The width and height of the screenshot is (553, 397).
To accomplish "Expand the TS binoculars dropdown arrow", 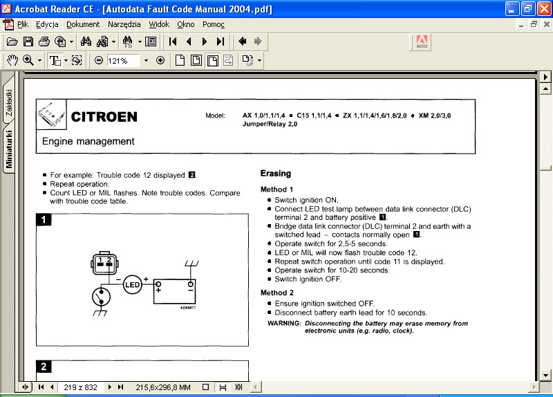I will [140, 41].
